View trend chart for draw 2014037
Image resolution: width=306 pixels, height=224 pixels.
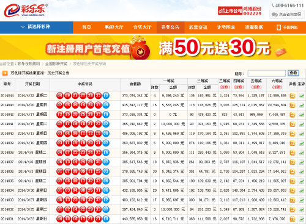301,162
